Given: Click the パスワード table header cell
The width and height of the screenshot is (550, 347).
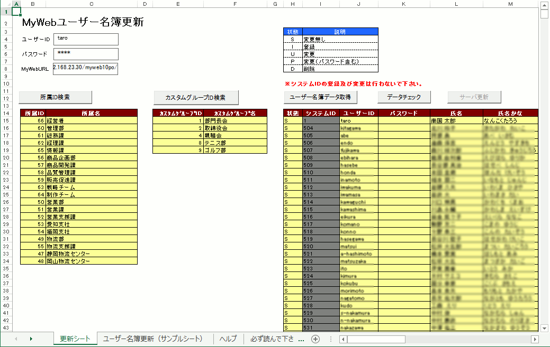Looking at the screenshot, I should [x=404, y=114].
